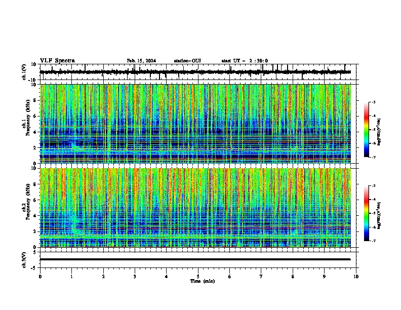Viewport: 401px width, 310px height.
Task: Click time axis tick label "6"
Action: 230,277
